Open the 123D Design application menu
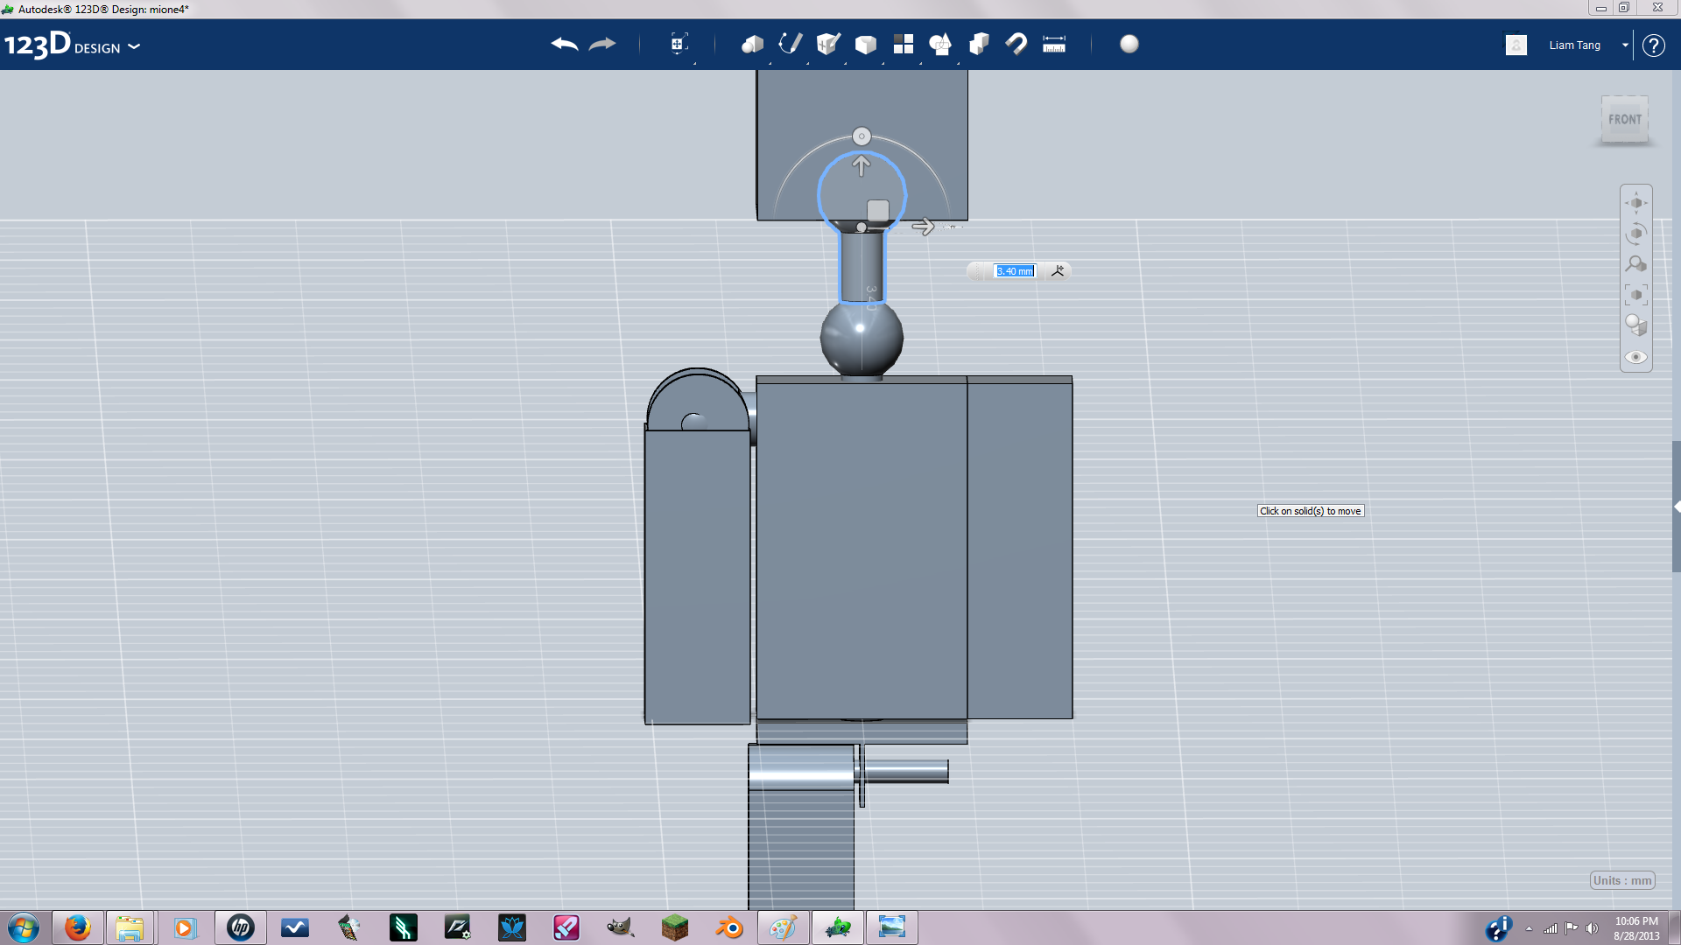Image resolution: width=1681 pixels, height=945 pixels. 73,45
